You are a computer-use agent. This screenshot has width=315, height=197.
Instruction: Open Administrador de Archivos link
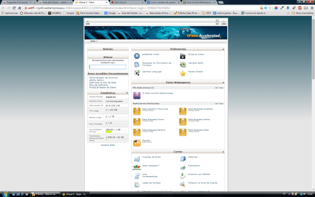pyautogui.click(x=103, y=78)
